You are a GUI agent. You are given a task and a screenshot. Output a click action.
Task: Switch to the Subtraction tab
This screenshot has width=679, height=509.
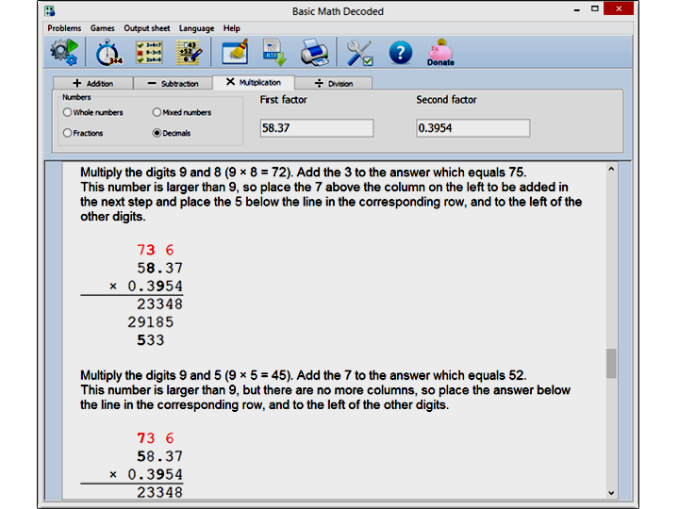tap(173, 83)
